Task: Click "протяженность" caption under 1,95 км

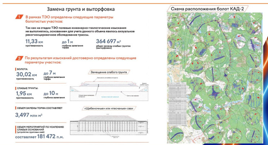Action: pyautogui.click(x=25, y=98)
